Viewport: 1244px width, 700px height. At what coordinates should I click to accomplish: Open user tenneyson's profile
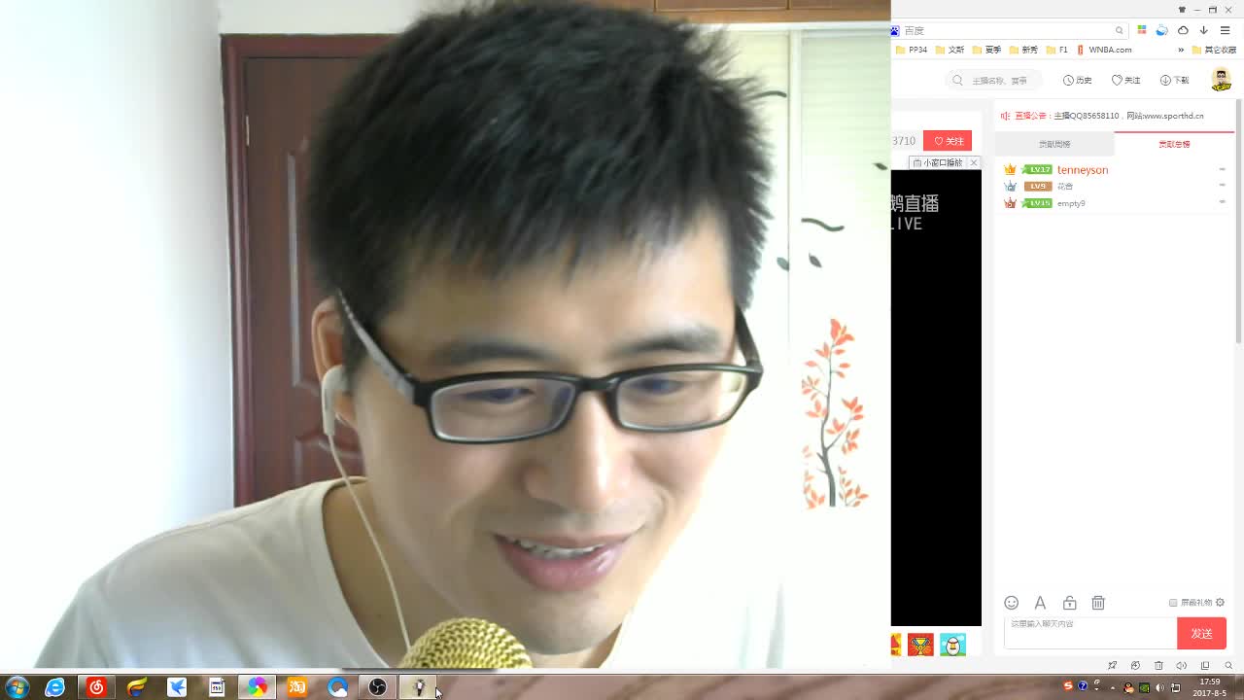1082,170
